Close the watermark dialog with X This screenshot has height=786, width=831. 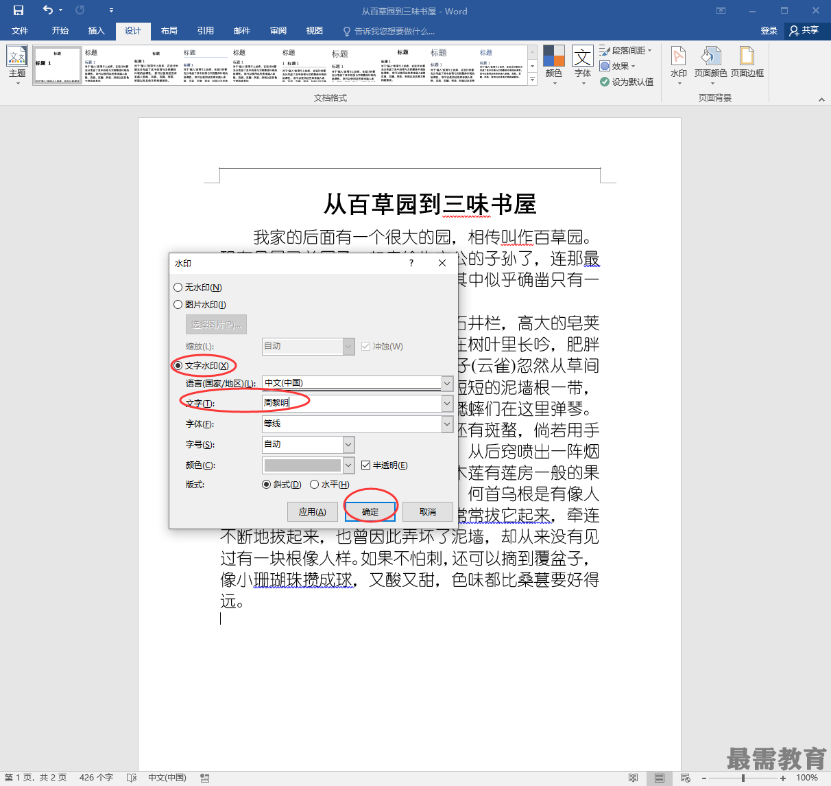pyautogui.click(x=442, y=263)
